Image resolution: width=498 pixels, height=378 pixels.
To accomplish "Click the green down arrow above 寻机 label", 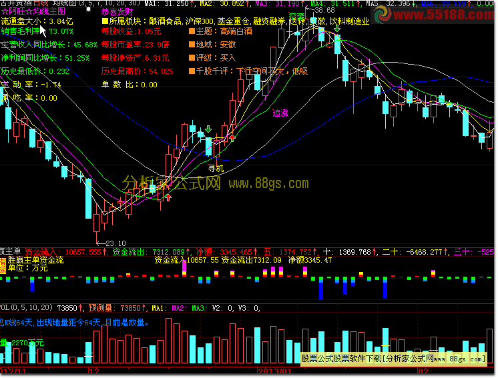I will coord(208,129).
